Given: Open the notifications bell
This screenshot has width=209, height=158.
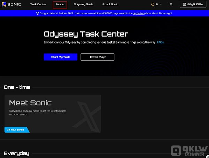Looking at the screenshot, I should click(x=171, y=5).
